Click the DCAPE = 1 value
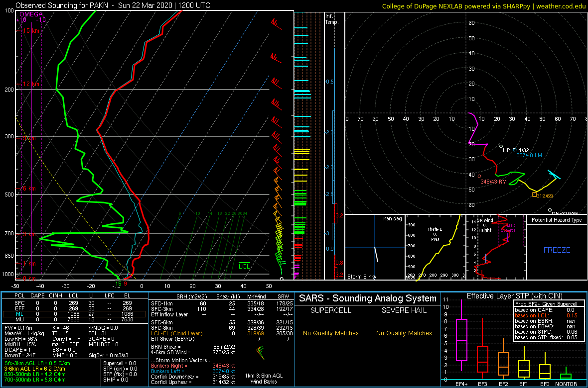 [18, 349]
